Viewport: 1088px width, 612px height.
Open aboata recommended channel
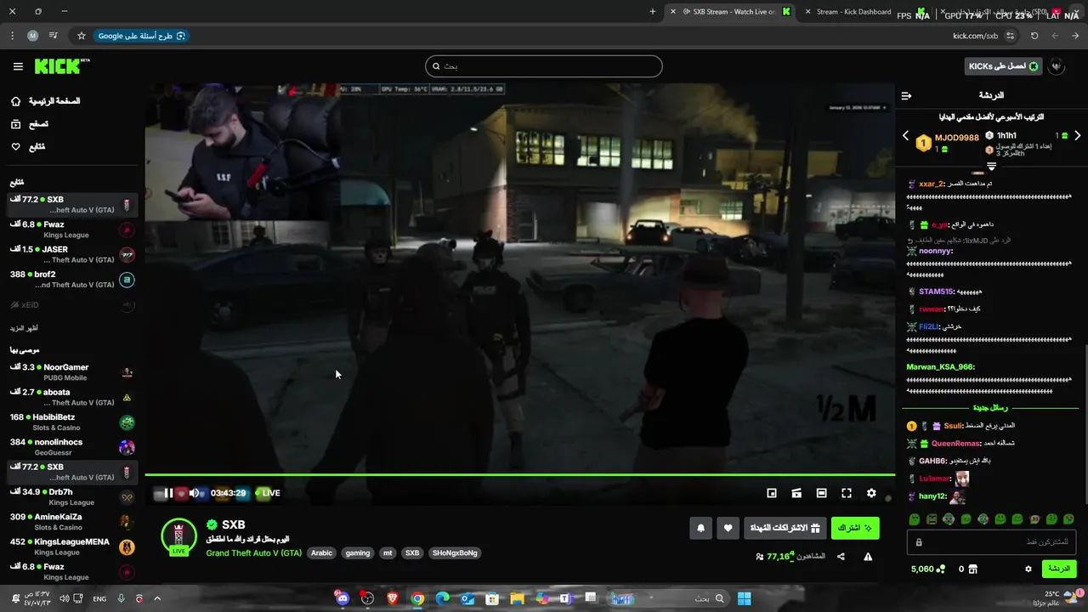[x=72, y=397]
